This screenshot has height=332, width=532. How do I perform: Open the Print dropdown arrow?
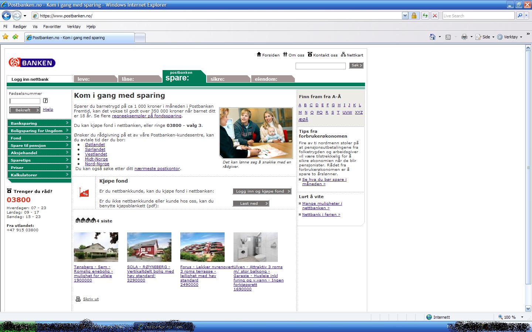click(471, 37)
